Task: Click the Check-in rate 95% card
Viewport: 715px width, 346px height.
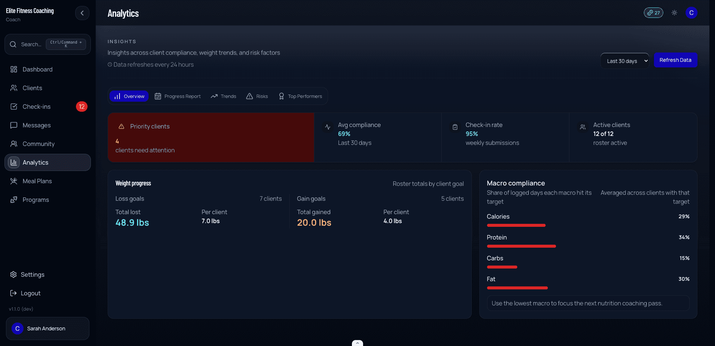Action: [x=505, y=137]
